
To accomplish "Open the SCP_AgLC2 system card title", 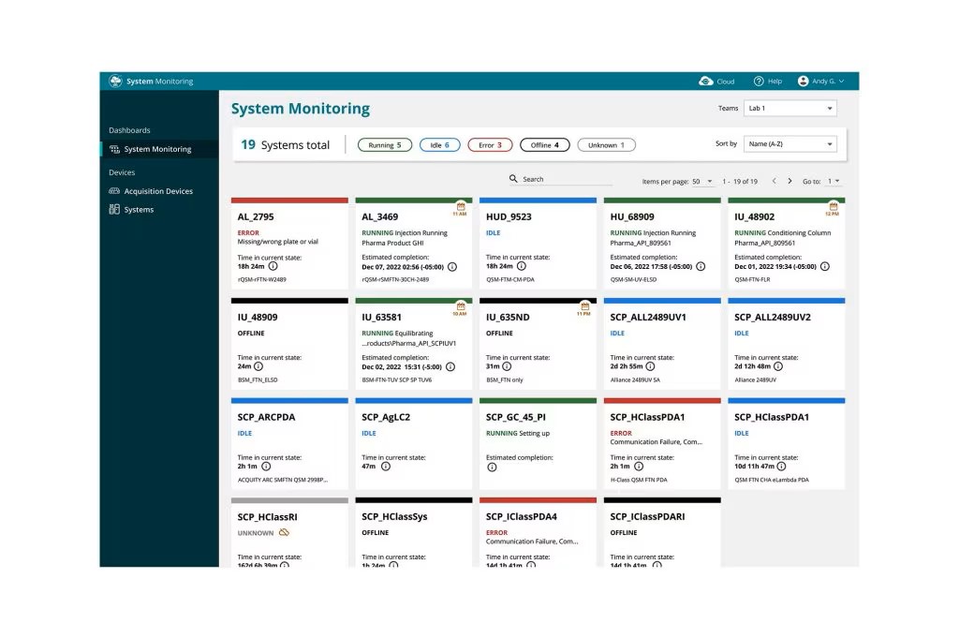I will coord(386,417).
